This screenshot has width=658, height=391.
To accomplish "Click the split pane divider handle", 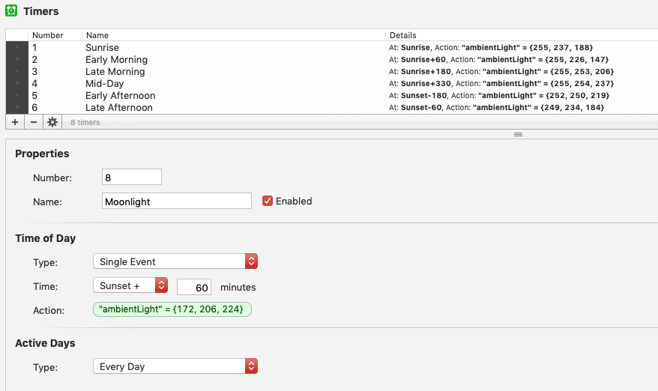I will click(517, 134).
